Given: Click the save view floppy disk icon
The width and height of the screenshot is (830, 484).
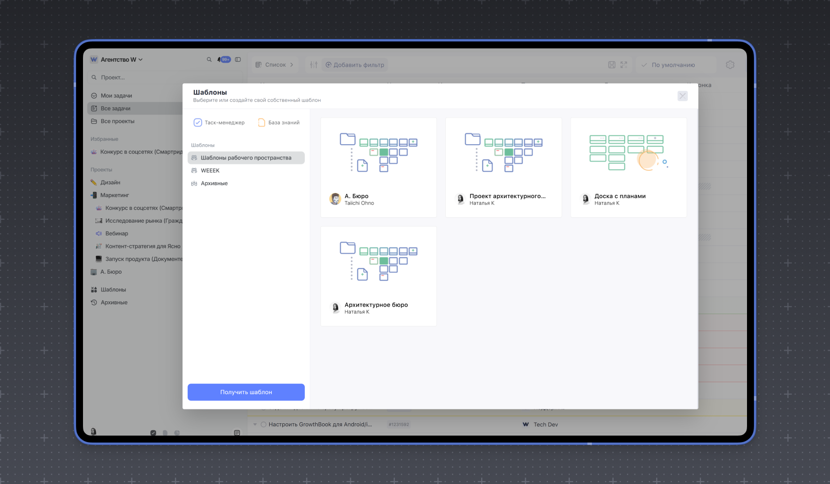Looking at the screenshot, I should click(x=612, y=65).
